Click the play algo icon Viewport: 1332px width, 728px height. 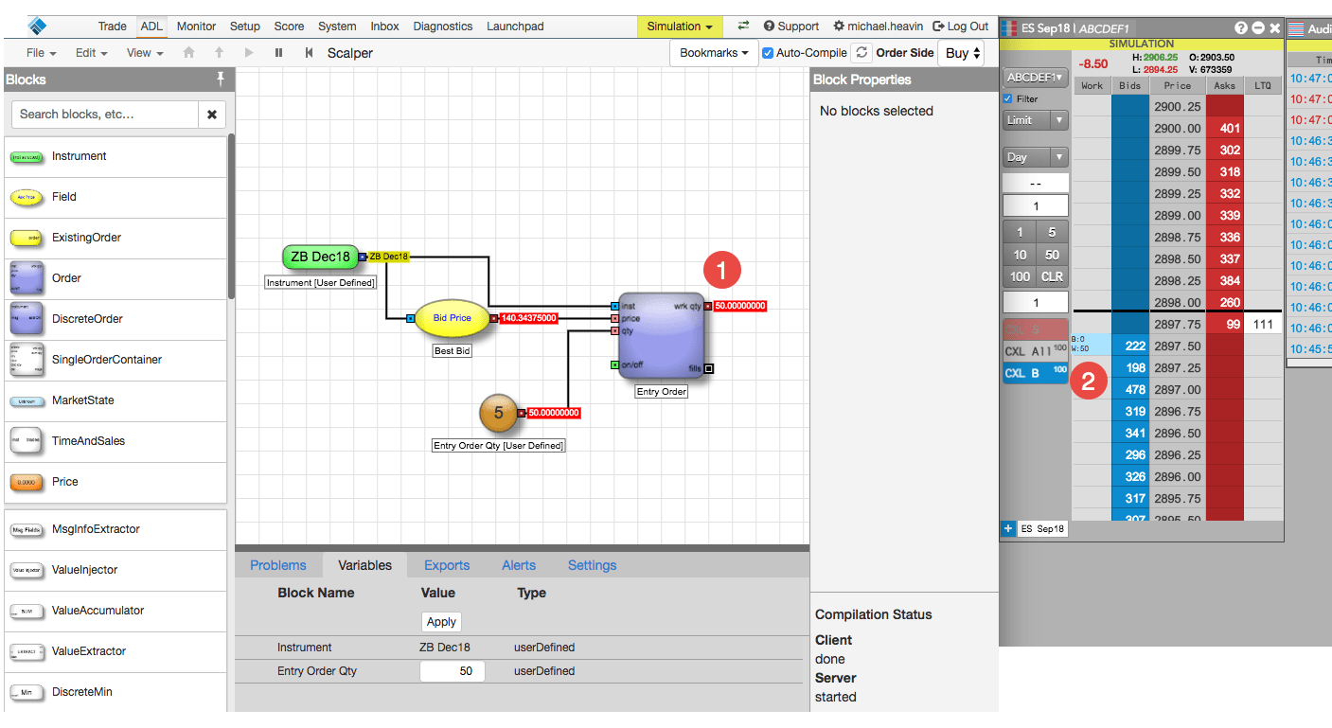coord(249,53)
